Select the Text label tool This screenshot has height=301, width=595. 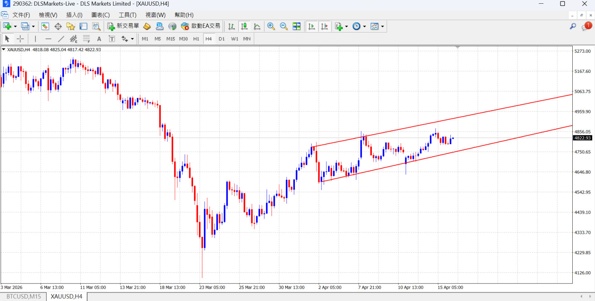pyautogui.click(x=112, y=39)
